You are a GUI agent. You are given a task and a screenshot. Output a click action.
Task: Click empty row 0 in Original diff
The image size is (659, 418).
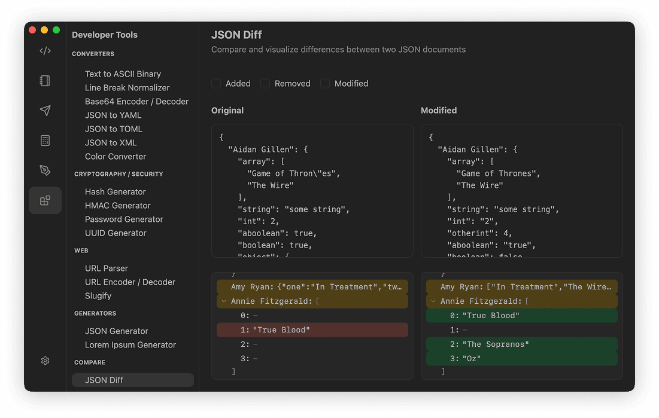click(x=312, y=316)
